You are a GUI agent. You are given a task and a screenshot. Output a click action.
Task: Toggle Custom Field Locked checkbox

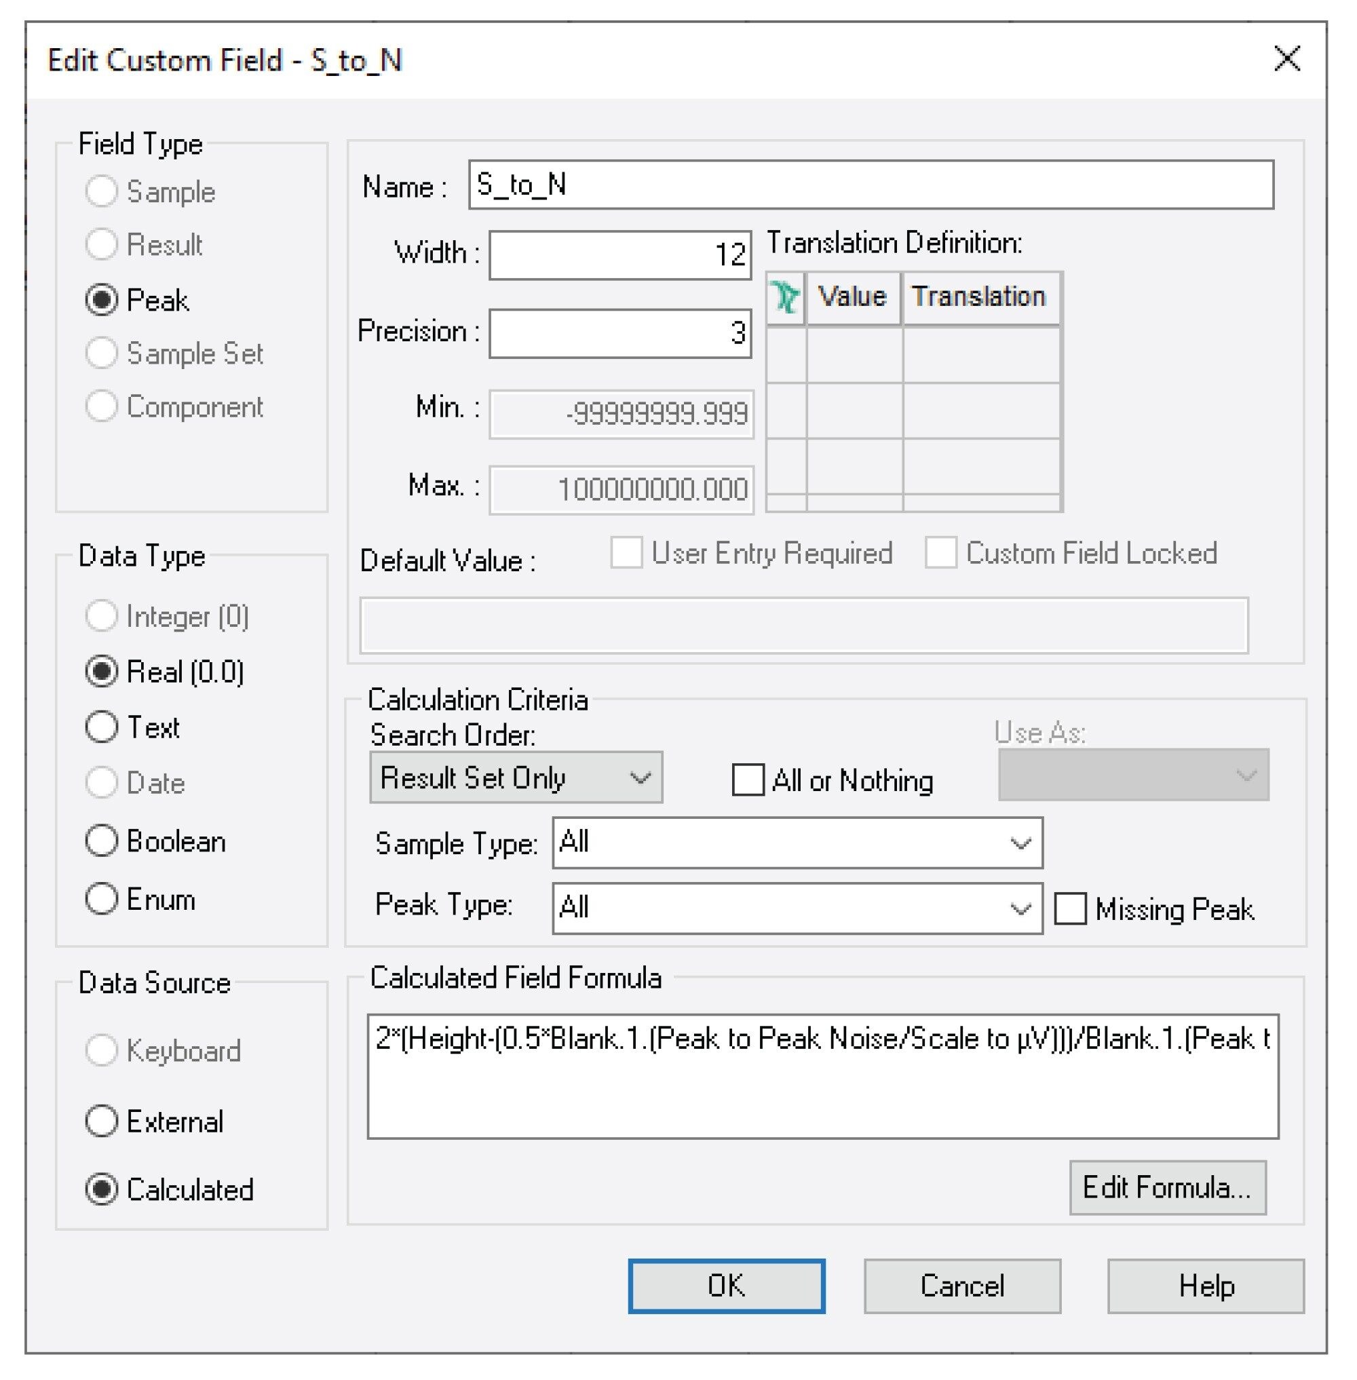[941, 553]
